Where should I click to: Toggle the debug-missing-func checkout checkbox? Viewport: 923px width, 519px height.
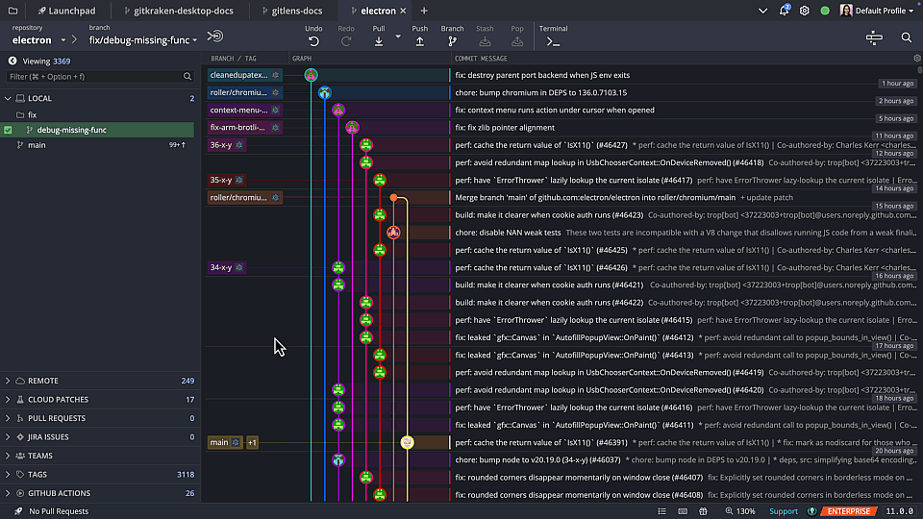click(8, 130)
